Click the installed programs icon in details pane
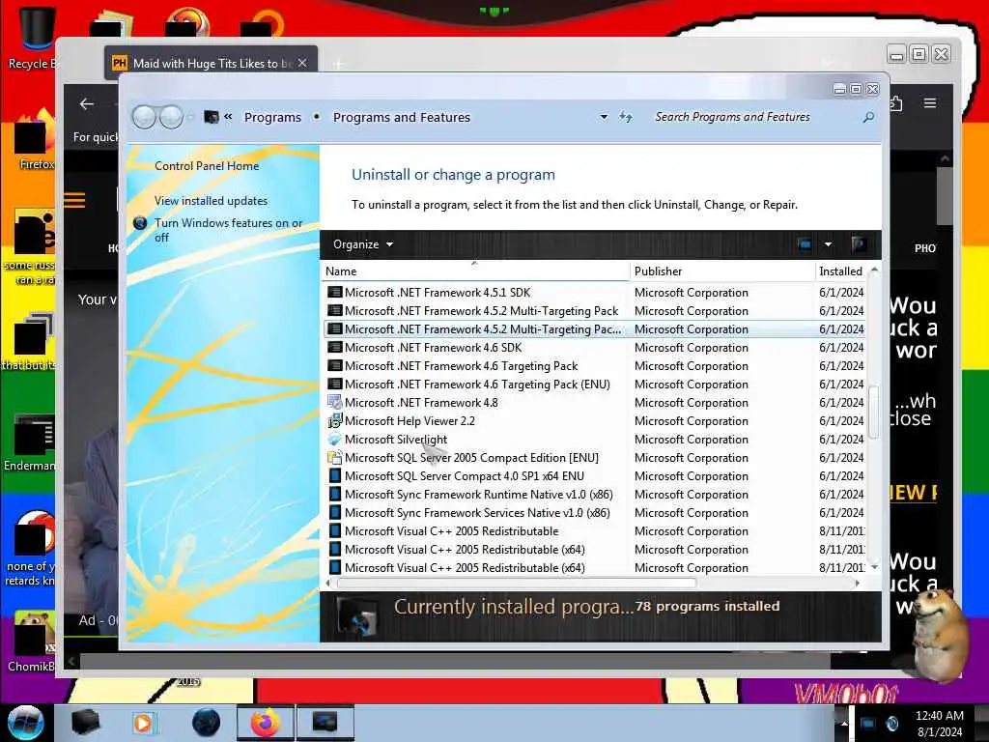The width and height of the screenshot is (989, 742). 357,616
